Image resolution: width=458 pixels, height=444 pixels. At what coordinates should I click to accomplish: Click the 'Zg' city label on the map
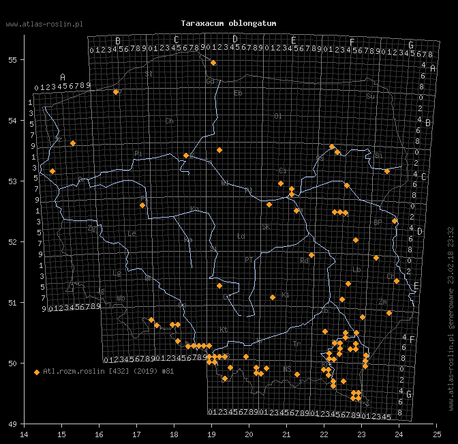tap(92, 228)
